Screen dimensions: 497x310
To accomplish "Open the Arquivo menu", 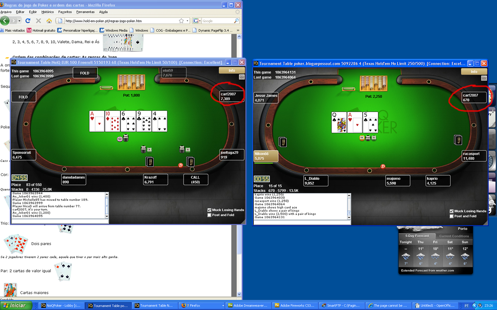I will pyautogui.click(x=6, y=12).
